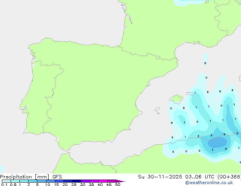Select the 5 mm legend color swatch
The width and height of the screenshot is (241, 186).
click(41, 181)
